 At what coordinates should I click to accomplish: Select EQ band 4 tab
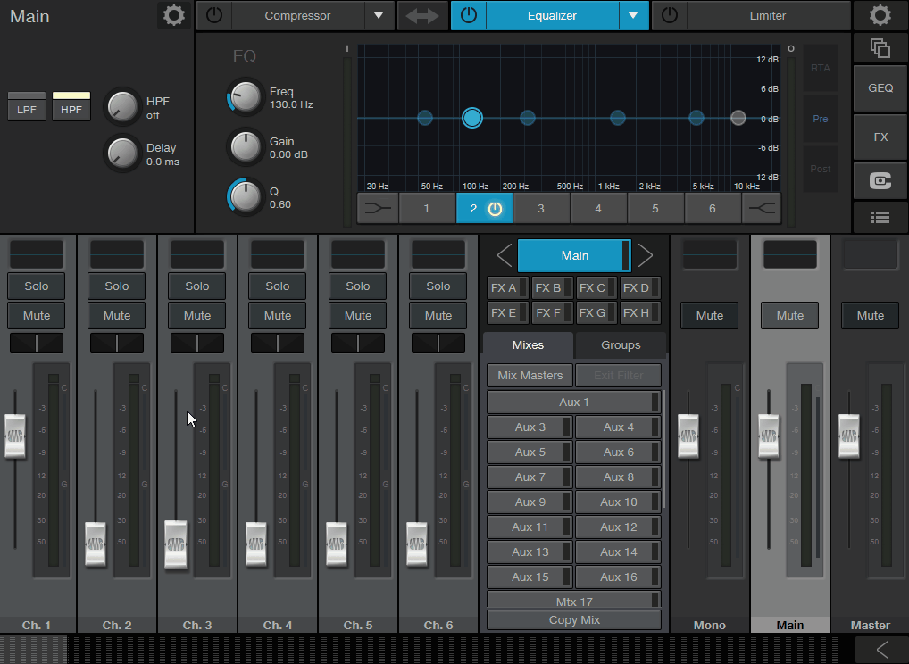[598, 208]
